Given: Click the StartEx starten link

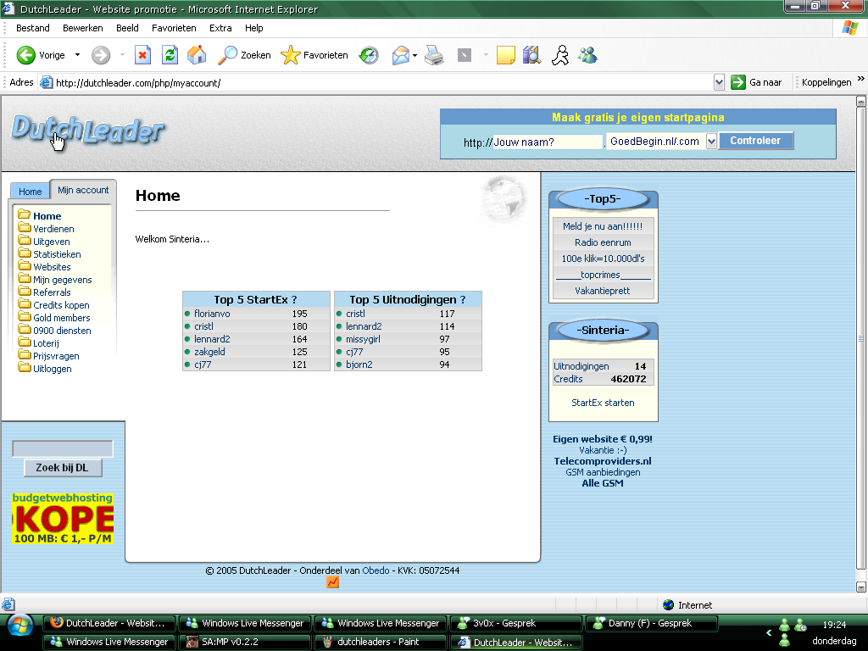Looking at the screenshot, I should coord(603,403).
